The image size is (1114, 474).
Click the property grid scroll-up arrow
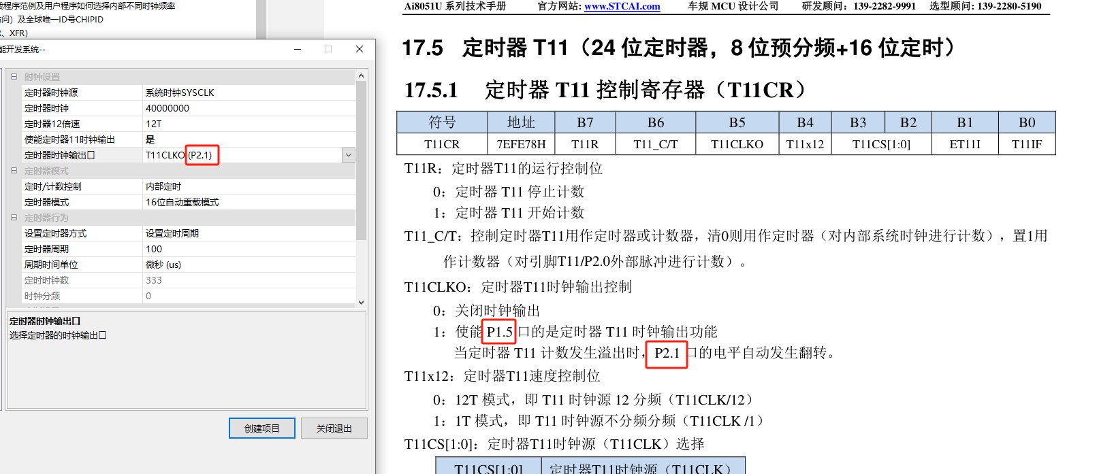(362, 75)
